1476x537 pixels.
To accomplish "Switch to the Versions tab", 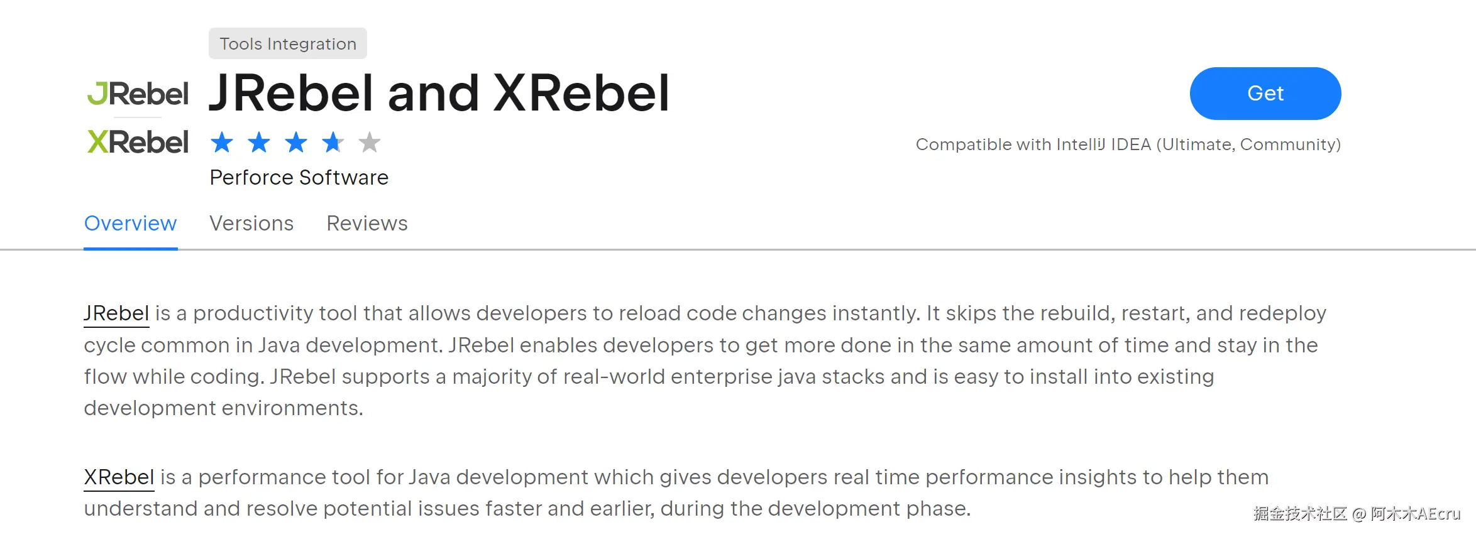I will [251, 224].
